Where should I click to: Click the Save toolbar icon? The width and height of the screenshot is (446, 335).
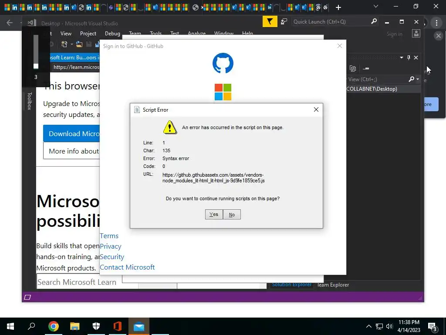pyautogui.click(x=89, y=44)
